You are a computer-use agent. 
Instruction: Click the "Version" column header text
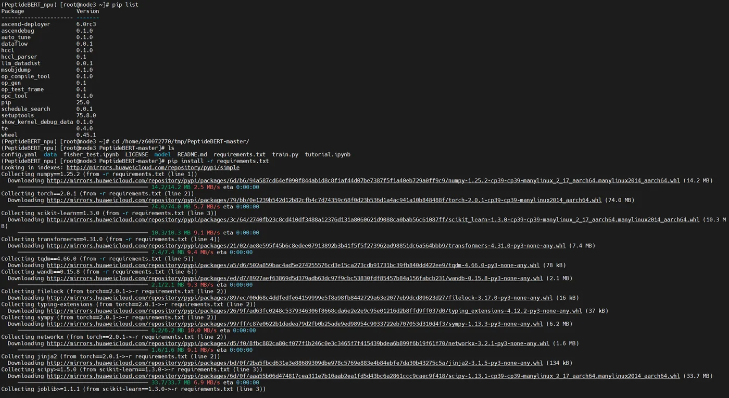[x=87, y=11]
